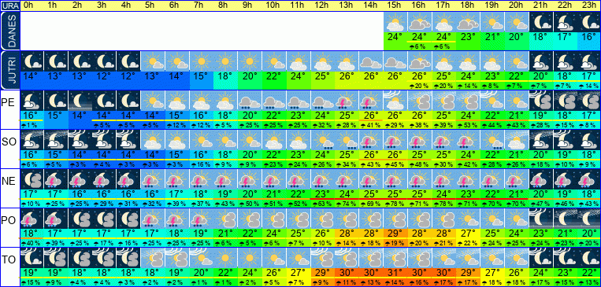The width and height of the screenshot is (601, 287).
Task: Click the PE 13h thunderstorm icon
Action: click(x=346, y=101)
